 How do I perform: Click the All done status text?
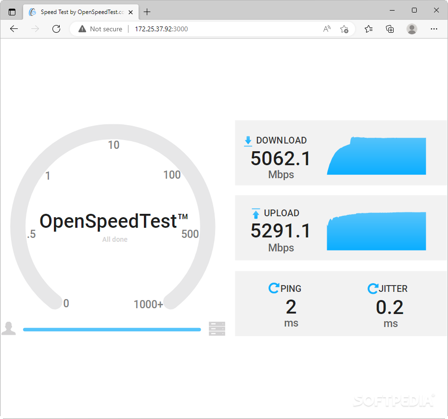pos(115,239)
